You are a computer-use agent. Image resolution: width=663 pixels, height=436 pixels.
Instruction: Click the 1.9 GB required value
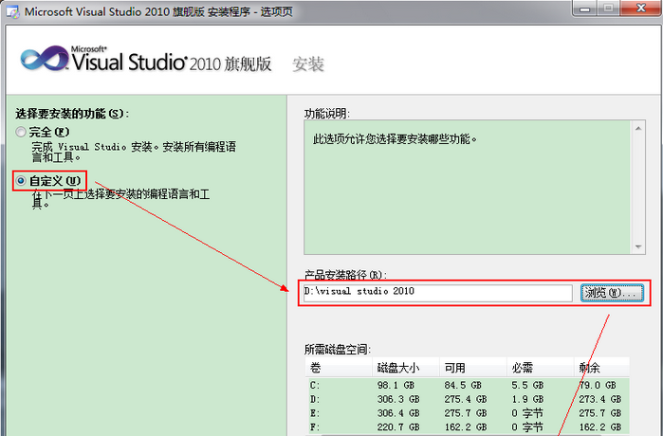[x=527, y=399]
